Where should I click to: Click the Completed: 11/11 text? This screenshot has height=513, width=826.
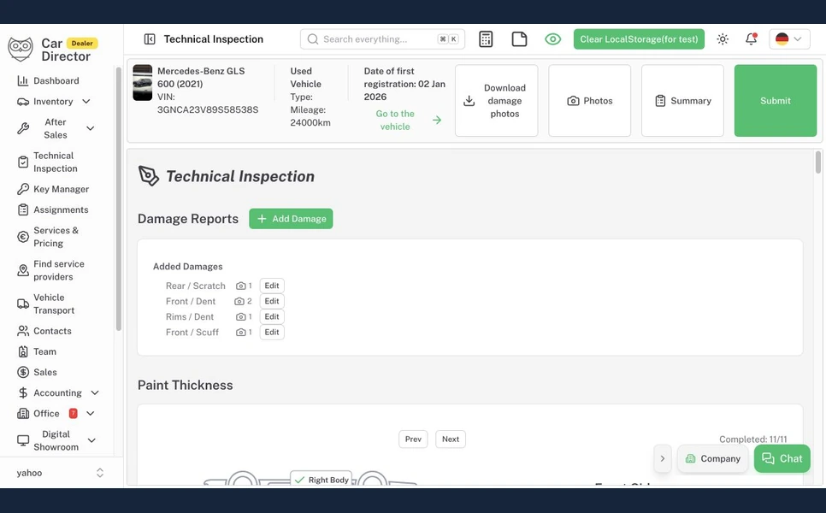point(753,439)
